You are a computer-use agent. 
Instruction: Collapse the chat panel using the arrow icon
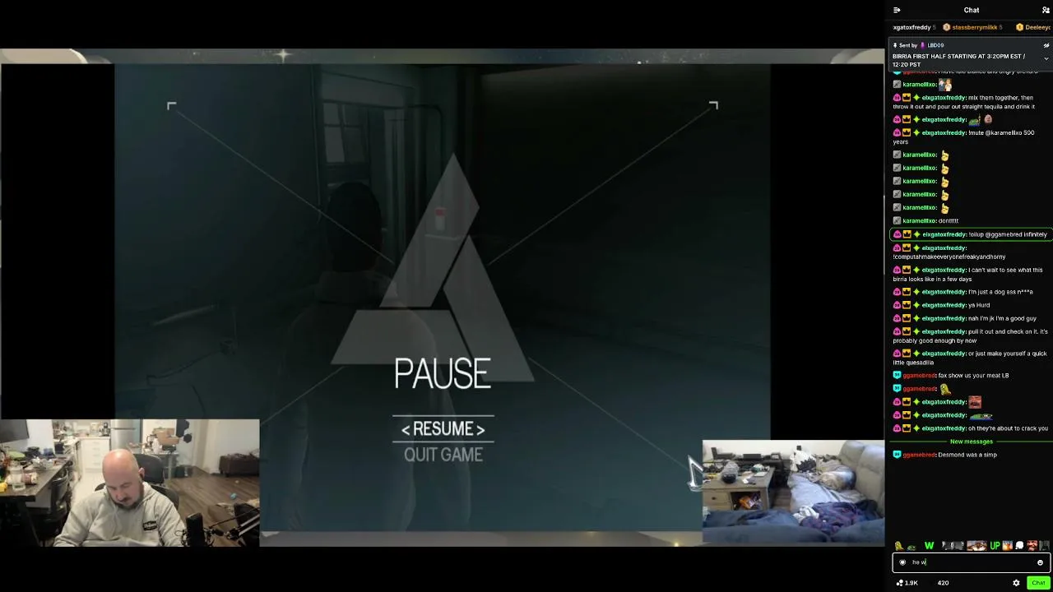(897, 10)
